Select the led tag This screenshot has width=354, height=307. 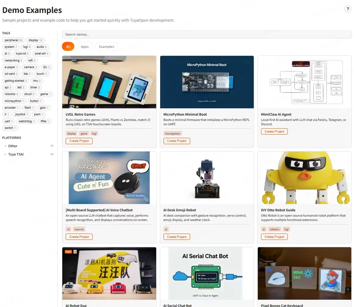pyautogui.click(x=21, y=87)
